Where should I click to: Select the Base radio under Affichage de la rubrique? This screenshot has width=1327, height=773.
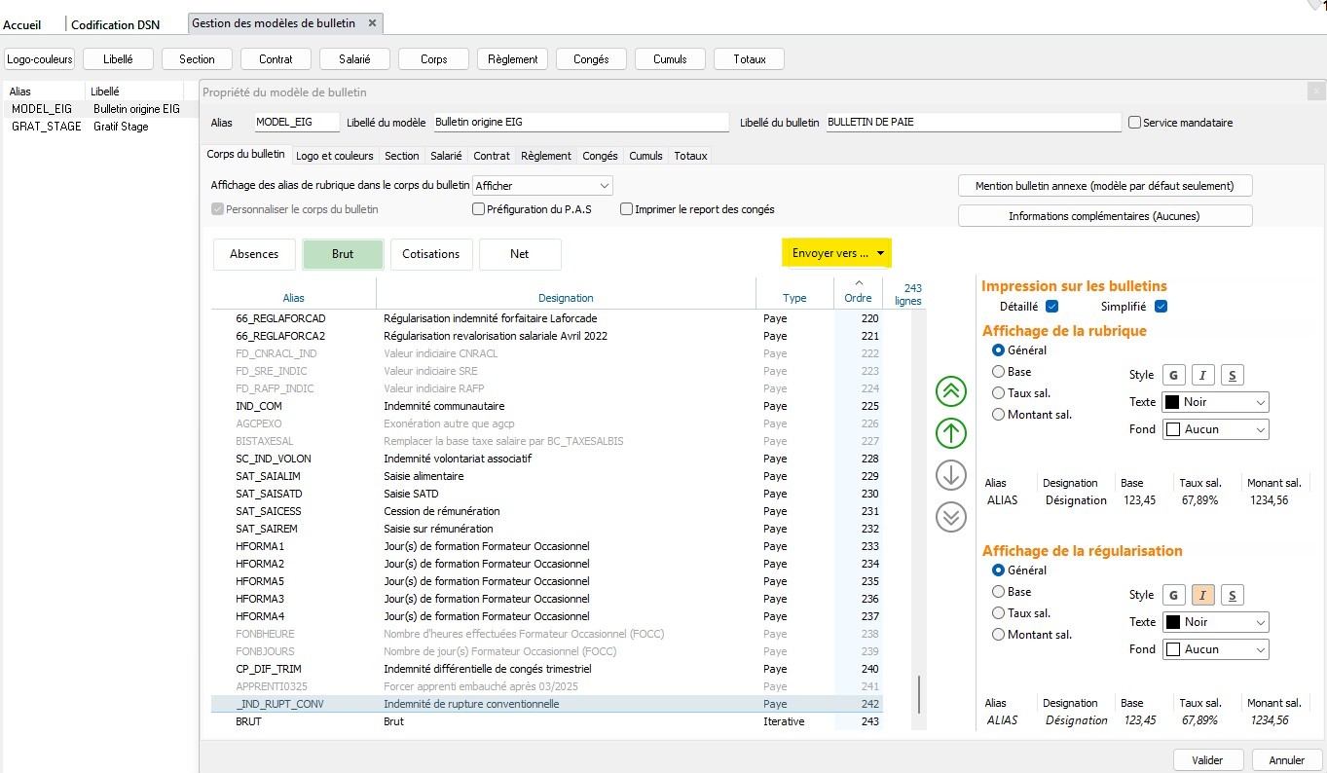998,372
